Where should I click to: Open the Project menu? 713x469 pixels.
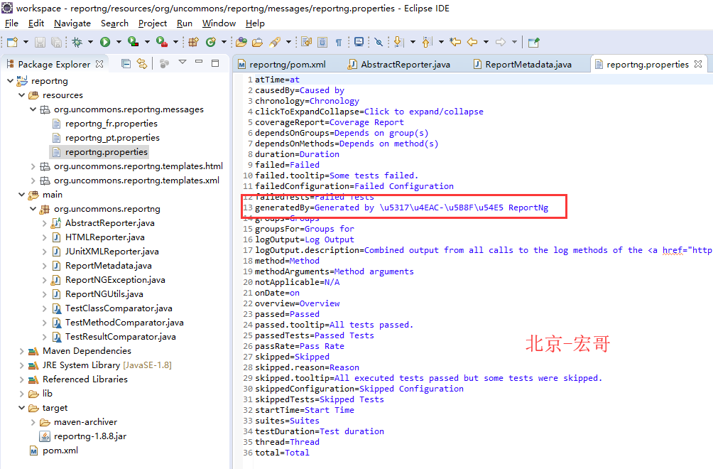tap(153, 23)
